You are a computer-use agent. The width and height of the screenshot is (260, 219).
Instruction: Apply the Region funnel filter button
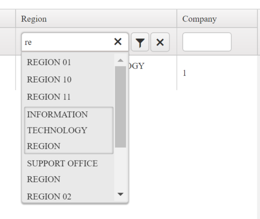pyautogui.click(x=140, y=42)
